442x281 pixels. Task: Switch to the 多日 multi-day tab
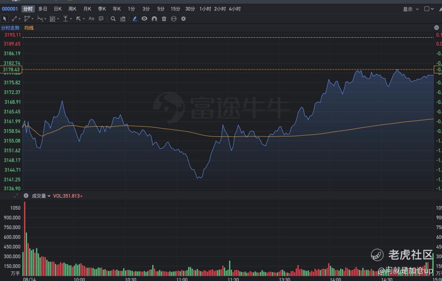[x=43, y=9]
